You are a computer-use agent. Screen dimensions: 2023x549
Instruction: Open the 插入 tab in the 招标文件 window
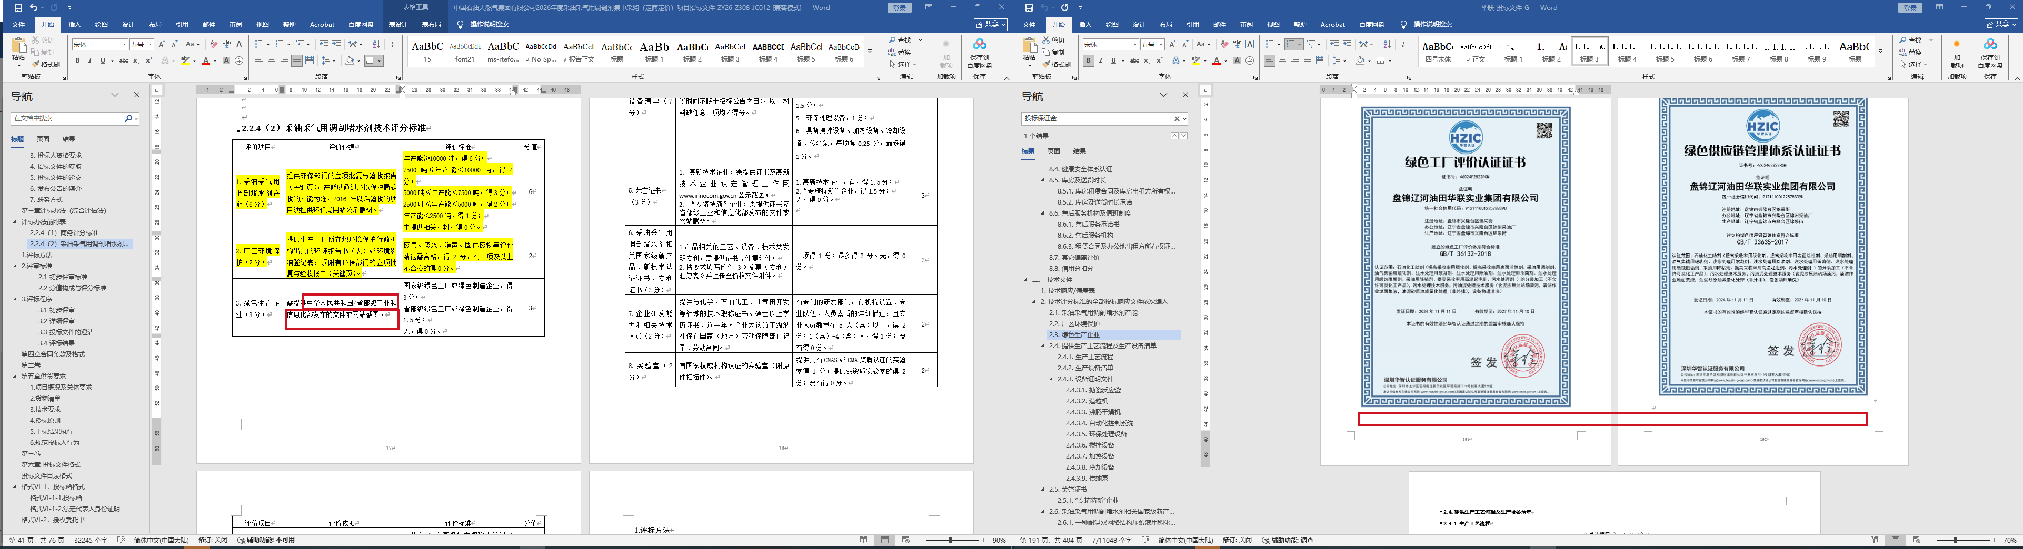click(x=75, y=24)
